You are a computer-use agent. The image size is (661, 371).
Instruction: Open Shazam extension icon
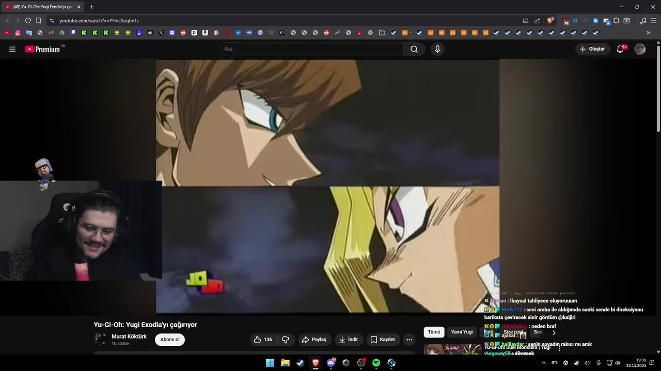click(x=595, y=21)
